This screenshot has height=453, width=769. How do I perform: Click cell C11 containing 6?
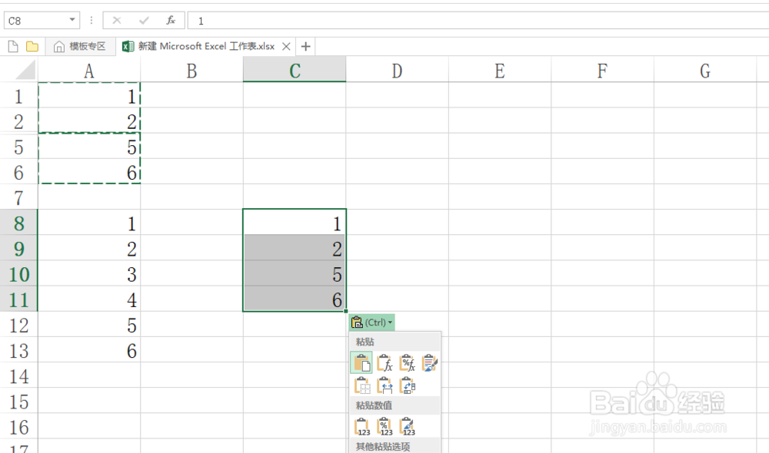click(x=295, y=299)
